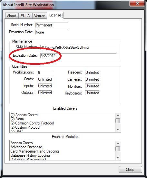Click the maintenance Expiration Date field 5/2/2012
This screenshot has width=147, height=178.
click(78, 55)
